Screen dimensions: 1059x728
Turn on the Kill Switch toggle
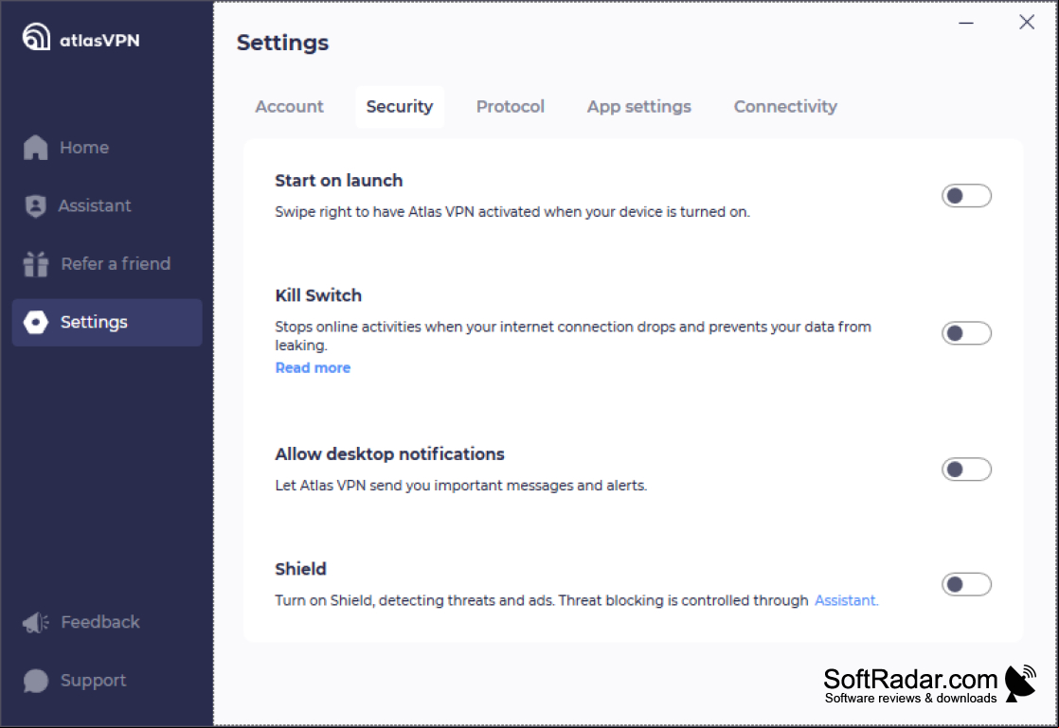click(x=966, y=333)
